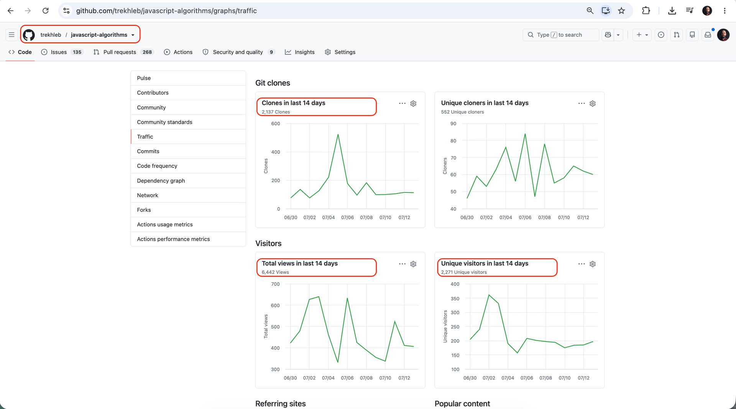Open settings gear for Unique visitors chart
The width and height of the screenshot is (736, 409).
[x=593, y=264]
